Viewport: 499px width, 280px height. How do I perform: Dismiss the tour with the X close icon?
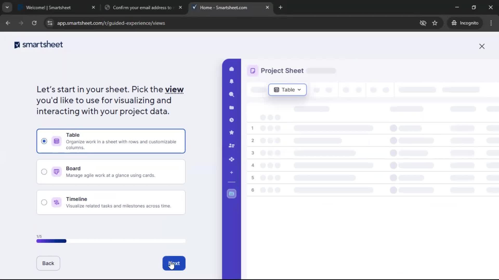click(482, 46)
